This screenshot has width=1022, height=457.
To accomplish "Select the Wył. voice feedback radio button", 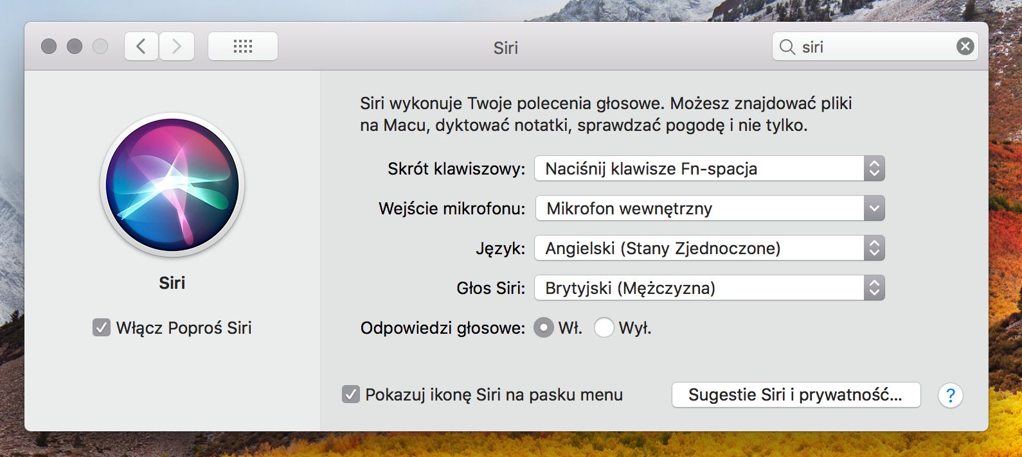I will coord(604,328).
